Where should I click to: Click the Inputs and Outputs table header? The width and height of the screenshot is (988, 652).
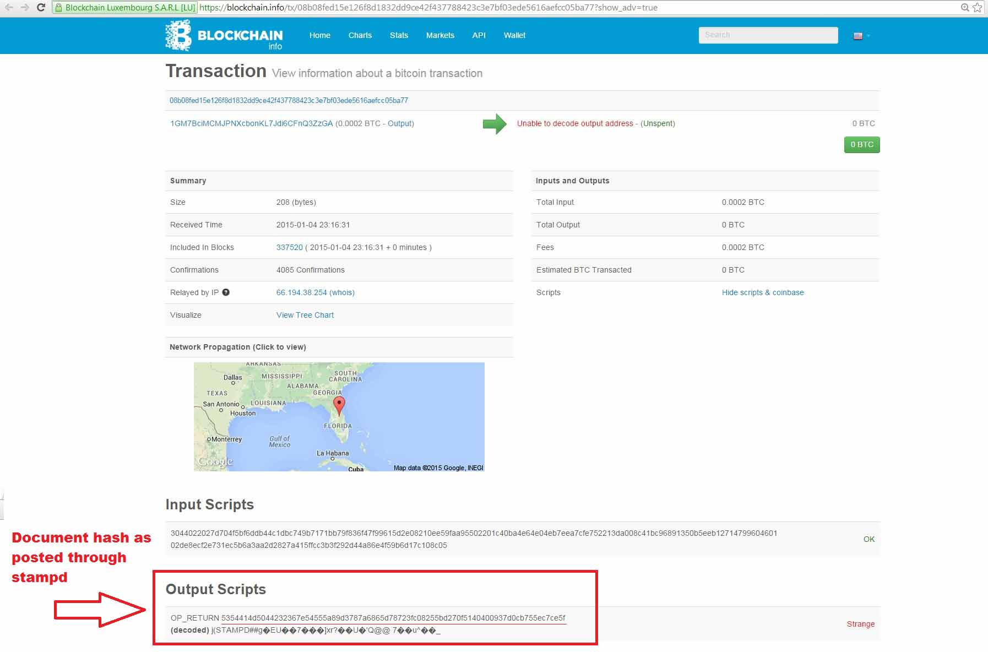(573, 181)
